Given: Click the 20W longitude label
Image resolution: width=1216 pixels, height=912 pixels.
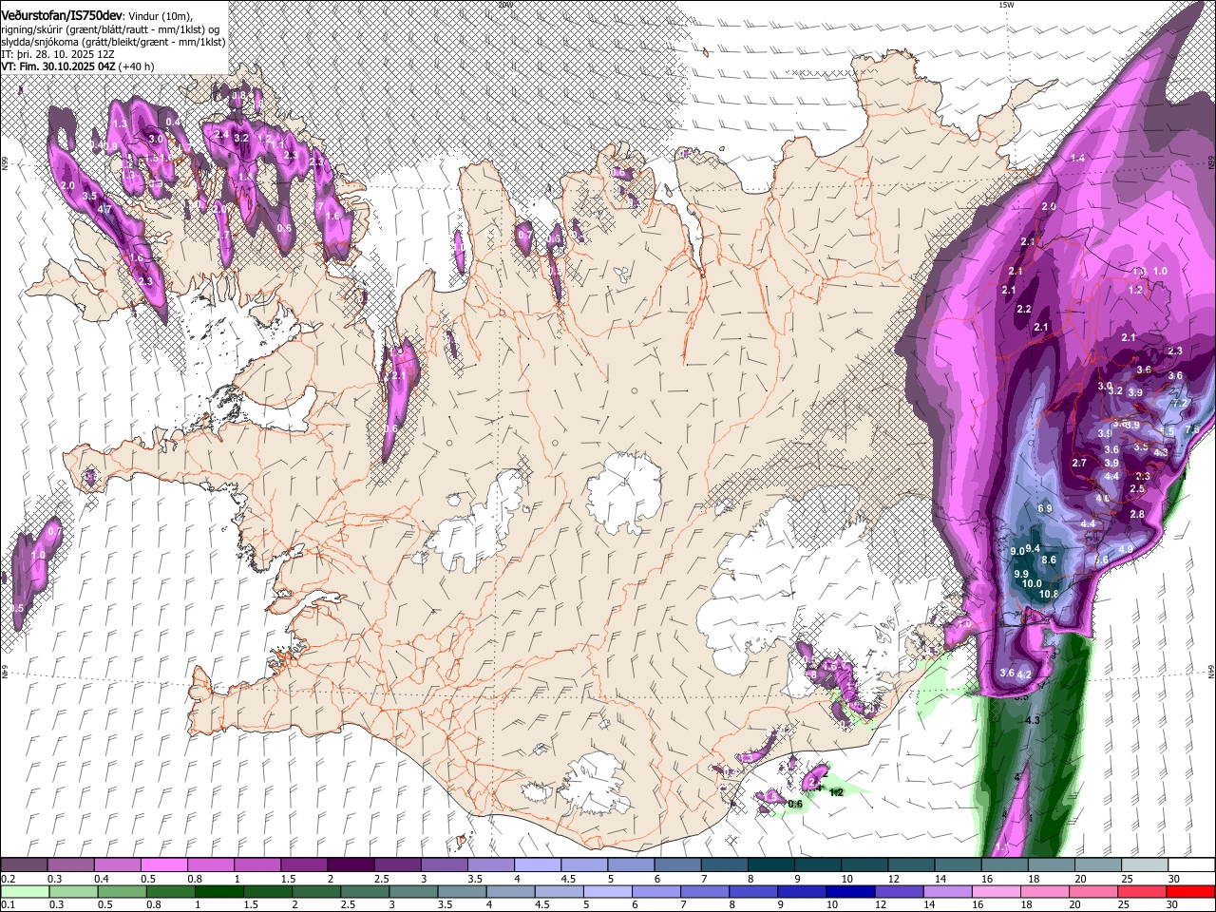Looking at the screenshot, I should pyautogui.click(x=505, y=5).
